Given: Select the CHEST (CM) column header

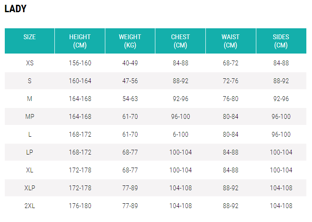Looking at the screenshot, I should tap(180, 41).
